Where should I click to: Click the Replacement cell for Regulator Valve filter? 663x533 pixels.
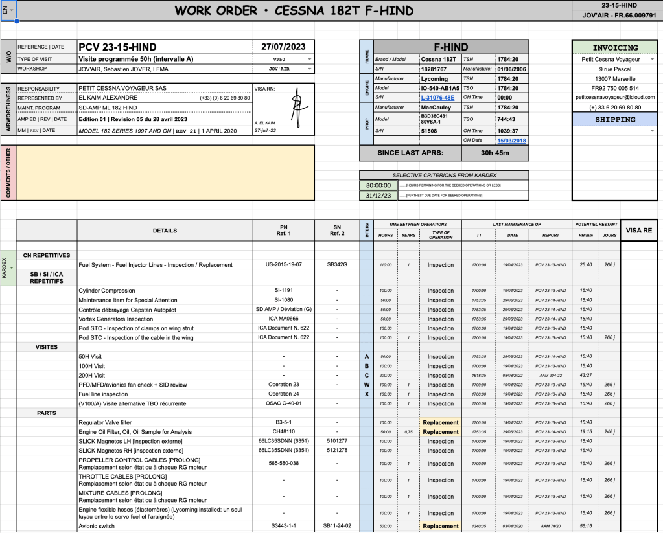click(441, 422)
